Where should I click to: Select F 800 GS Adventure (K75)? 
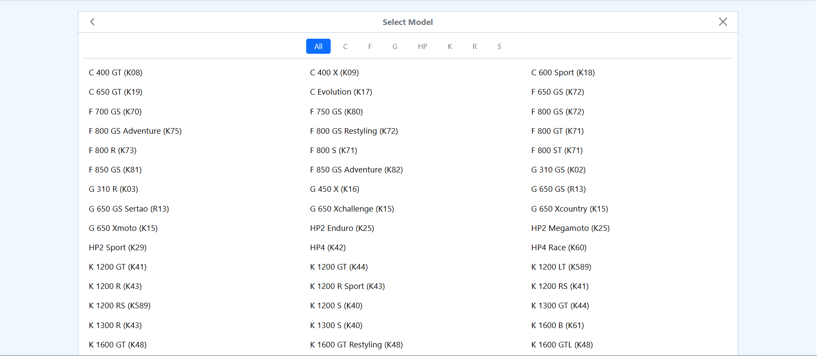point(135,131)
